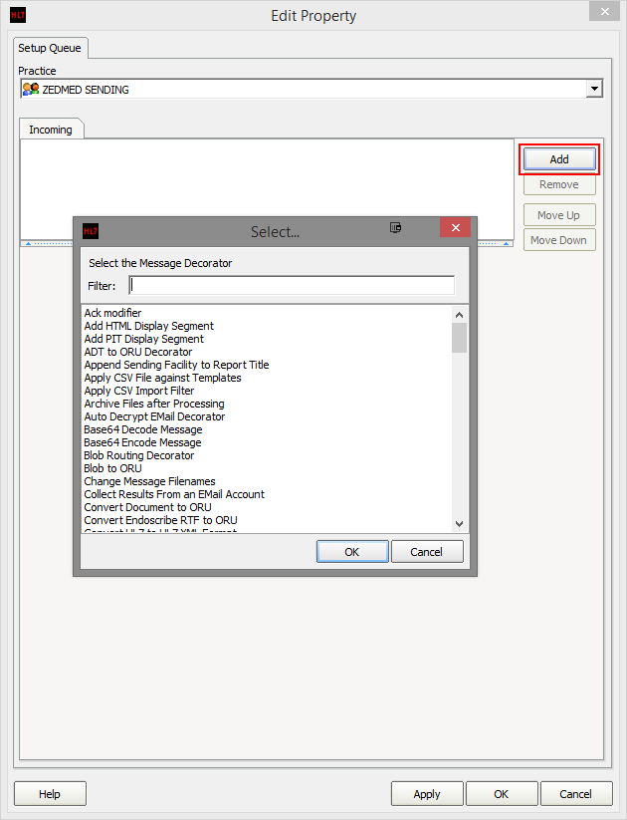Click the Move Down button
The height and width of the screenshot is (820, 627).
coord(559,240)
